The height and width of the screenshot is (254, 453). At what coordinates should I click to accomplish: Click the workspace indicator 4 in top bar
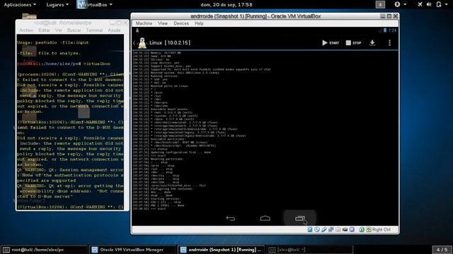click(x=380, y=5)
